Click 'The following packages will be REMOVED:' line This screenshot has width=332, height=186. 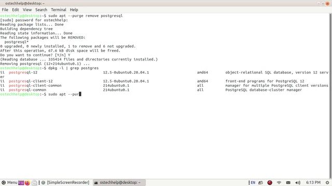43,38
